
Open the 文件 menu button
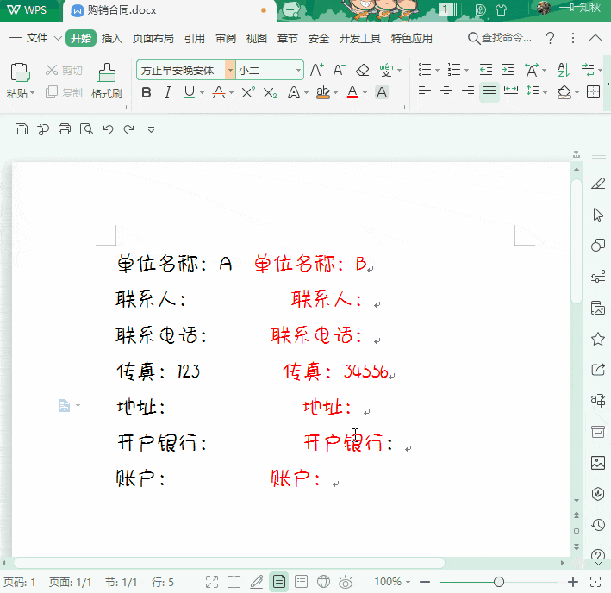(x=34, y=38)
